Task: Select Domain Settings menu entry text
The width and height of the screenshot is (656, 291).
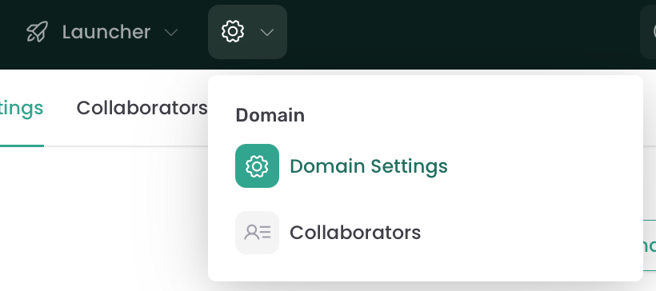Action: click(x=369, y=166)
